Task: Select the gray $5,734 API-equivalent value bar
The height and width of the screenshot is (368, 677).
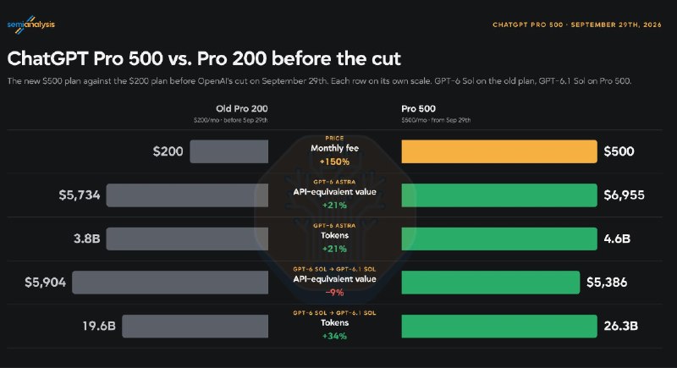Action: pos(187,195)
